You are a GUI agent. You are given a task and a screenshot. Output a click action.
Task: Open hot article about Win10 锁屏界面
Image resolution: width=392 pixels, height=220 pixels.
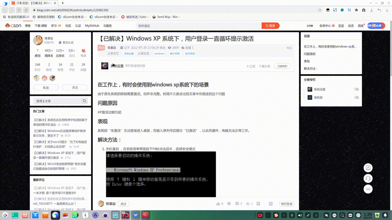pos(60,166)
